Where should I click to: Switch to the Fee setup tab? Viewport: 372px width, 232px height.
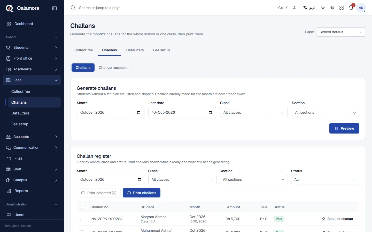[x=161, y=50]
